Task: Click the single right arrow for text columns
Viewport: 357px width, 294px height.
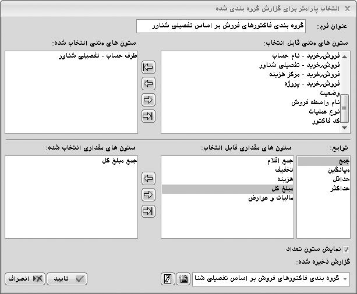Action: point(149,100)
